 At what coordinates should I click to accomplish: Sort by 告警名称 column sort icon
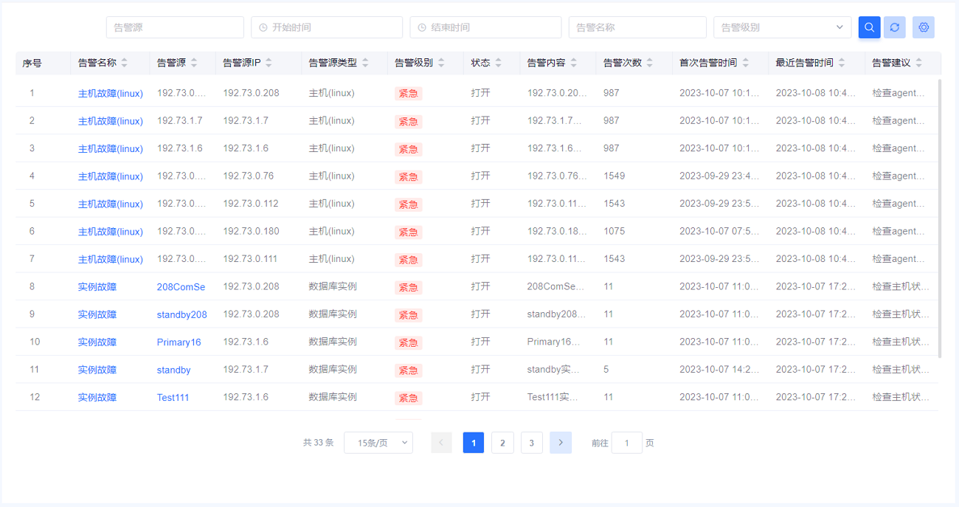(125, 63)
